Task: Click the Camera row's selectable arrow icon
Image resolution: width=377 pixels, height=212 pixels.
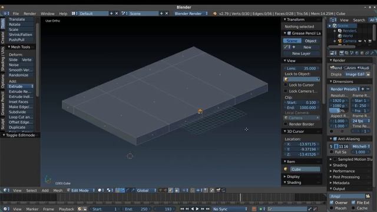Action: coord(365,41)
